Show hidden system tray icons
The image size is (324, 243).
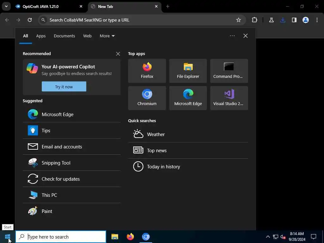268,237
